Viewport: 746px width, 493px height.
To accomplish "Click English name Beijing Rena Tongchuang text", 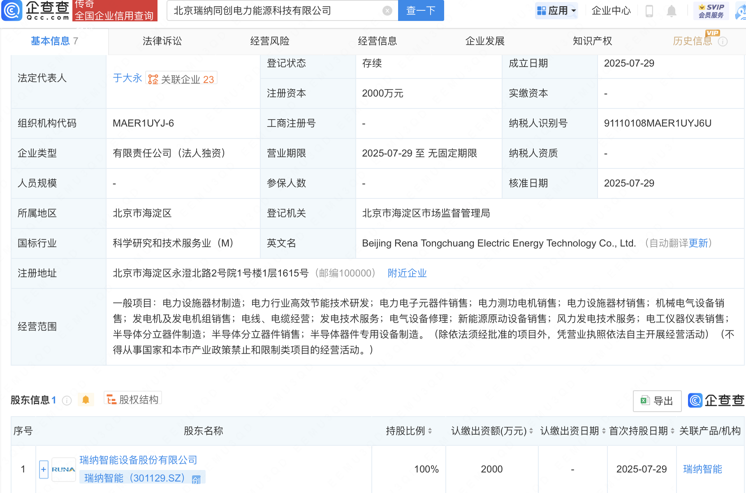I will tap(499, 243).
